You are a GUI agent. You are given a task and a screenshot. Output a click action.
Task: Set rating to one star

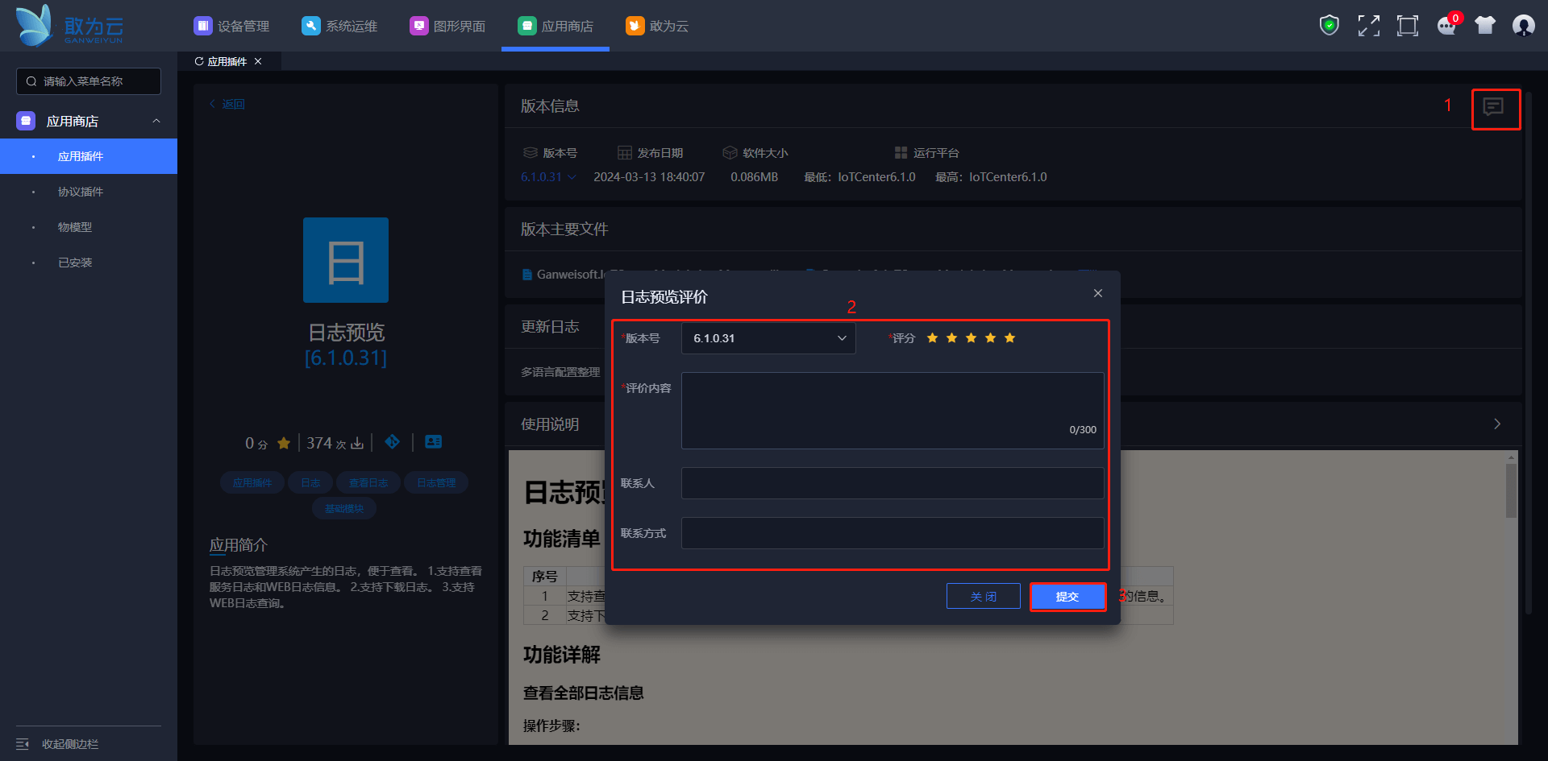(x=932, y=338)
